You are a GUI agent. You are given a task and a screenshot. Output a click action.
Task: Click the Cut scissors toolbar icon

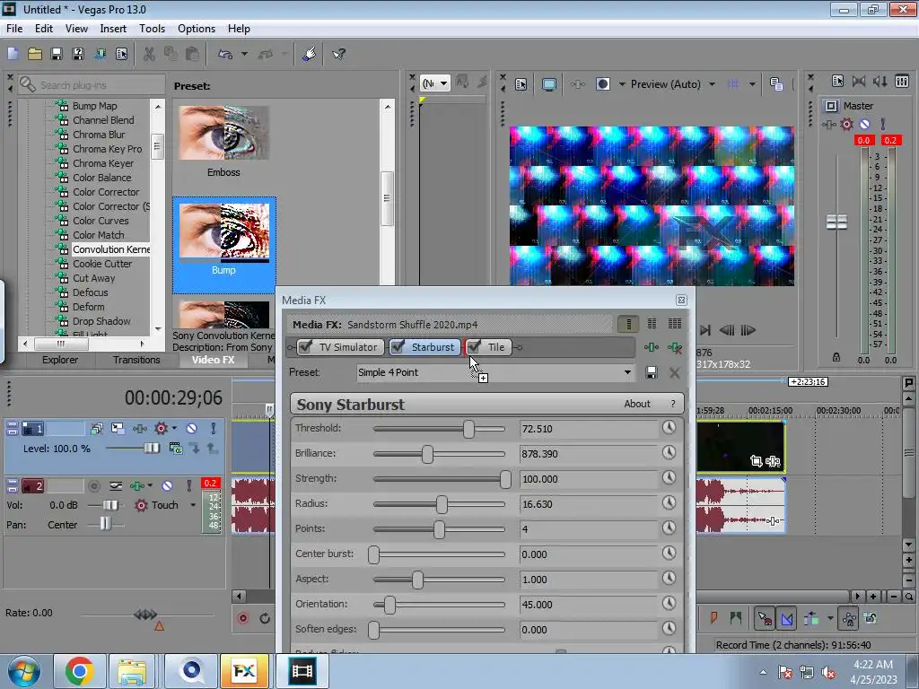149,54
